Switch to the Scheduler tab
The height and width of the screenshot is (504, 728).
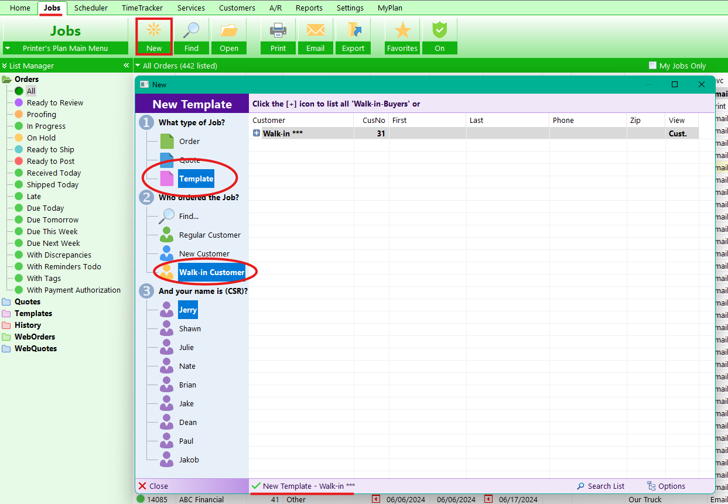tap(91, 8)
